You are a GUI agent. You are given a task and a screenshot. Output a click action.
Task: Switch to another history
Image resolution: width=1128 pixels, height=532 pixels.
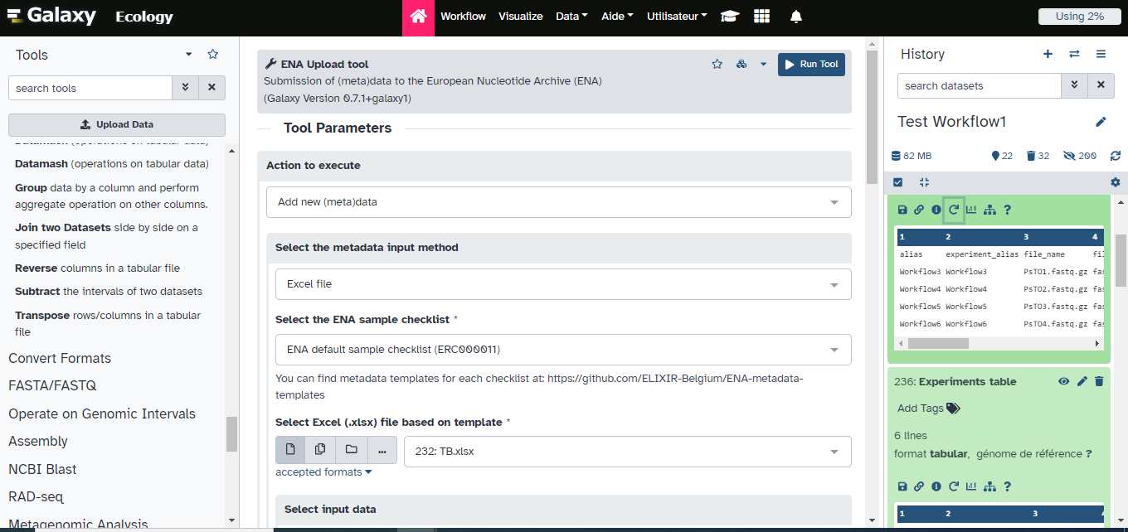tap(1074, 54)
